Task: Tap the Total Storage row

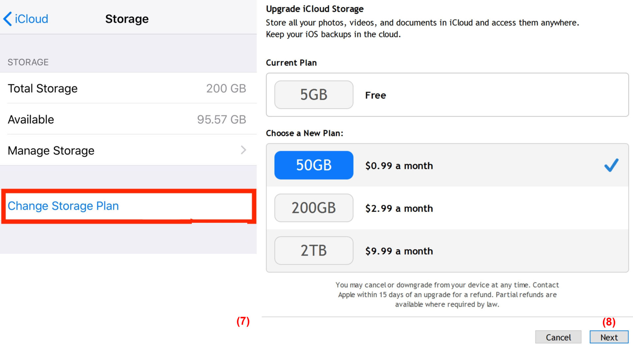Action: 128,88
